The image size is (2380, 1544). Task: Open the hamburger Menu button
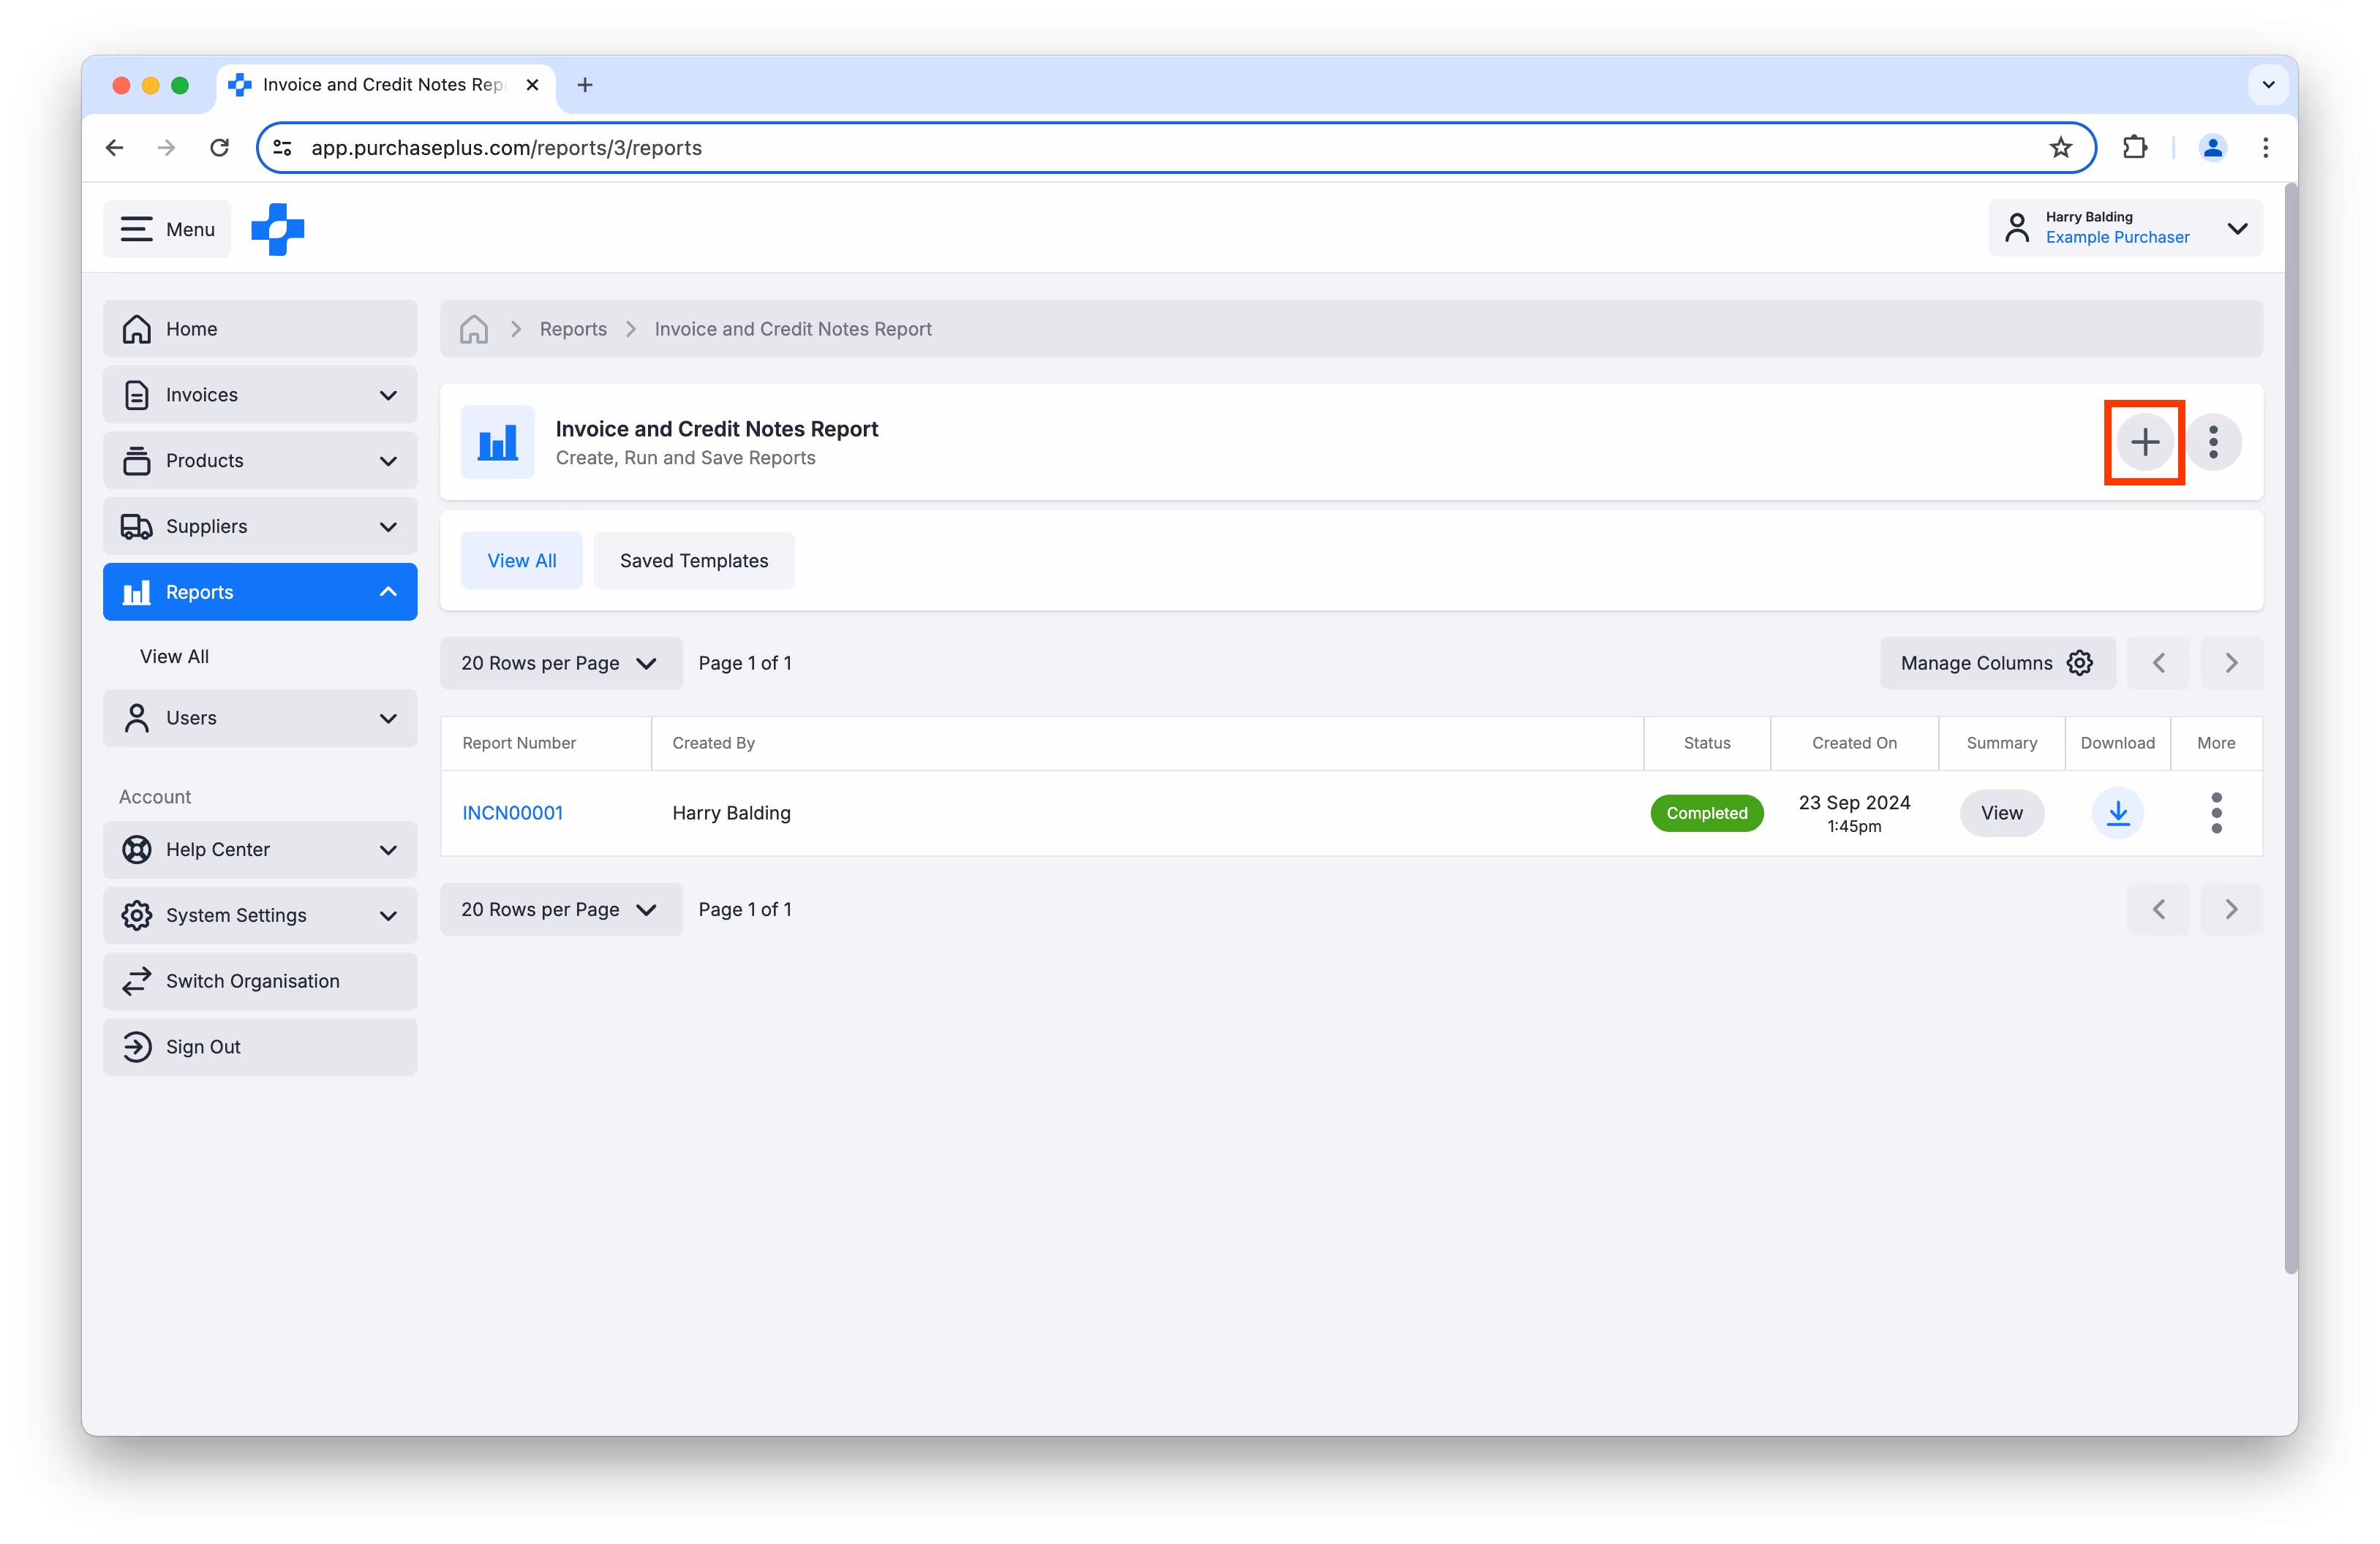pos(167,229)
